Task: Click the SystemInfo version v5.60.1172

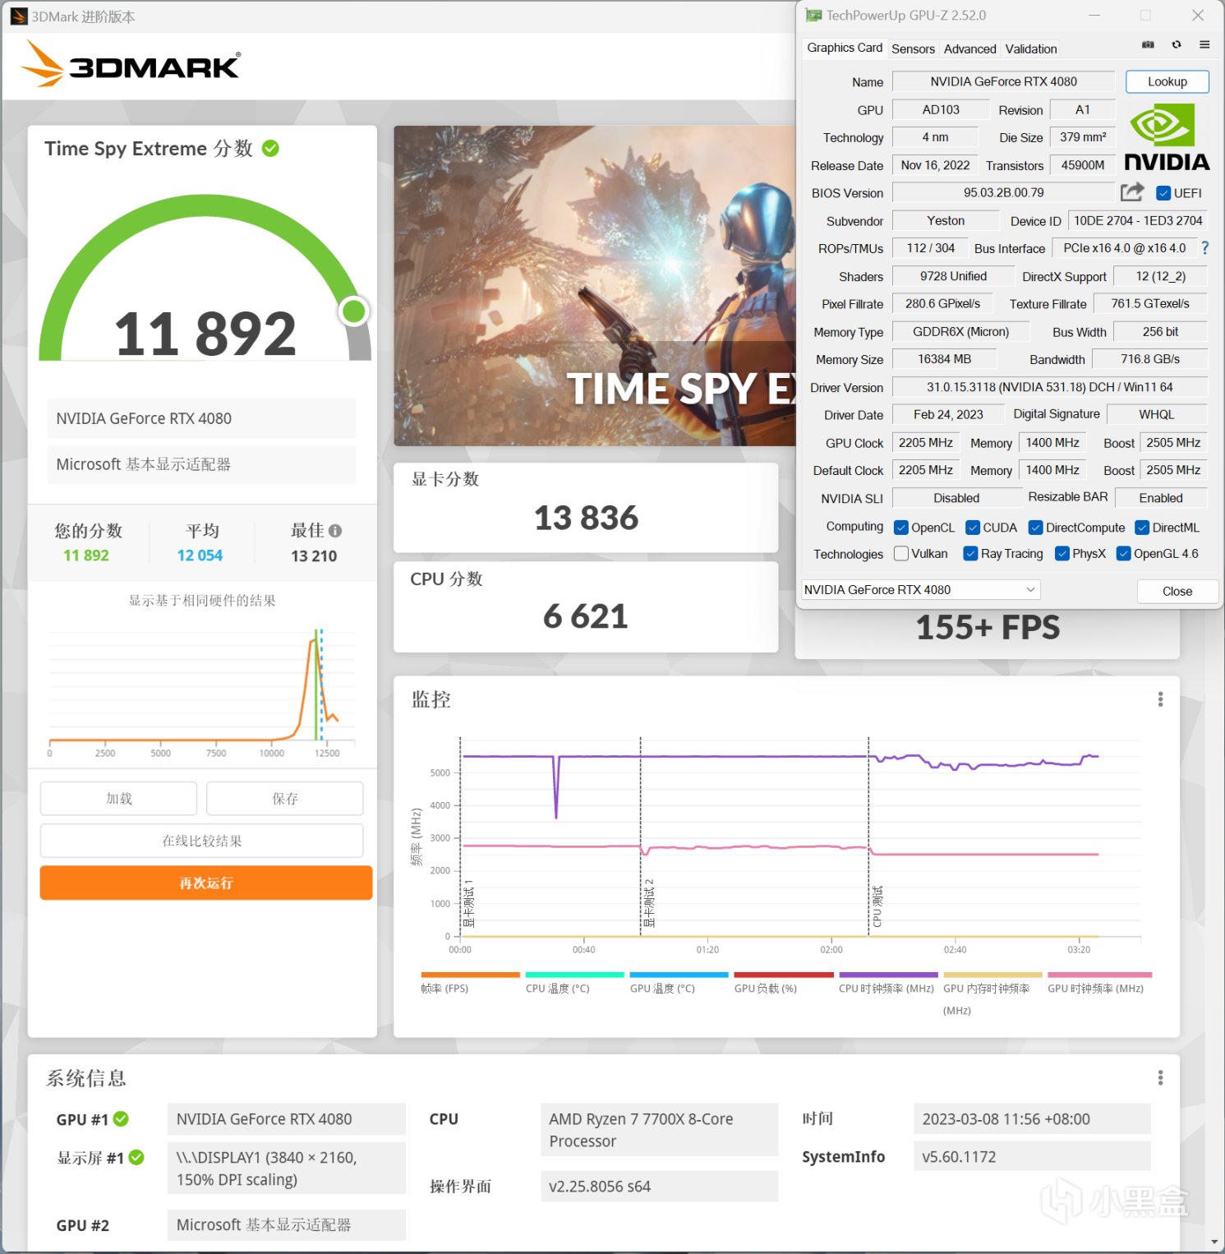Action: click(1031, 1157)
